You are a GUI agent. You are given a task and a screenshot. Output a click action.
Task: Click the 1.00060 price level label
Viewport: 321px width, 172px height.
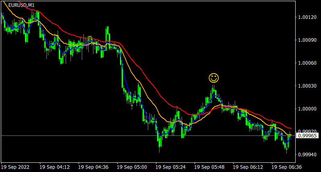pos(307,63)
